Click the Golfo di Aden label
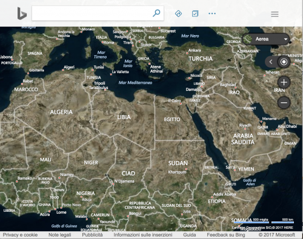 pyautogui.click(x=250, y=182)
